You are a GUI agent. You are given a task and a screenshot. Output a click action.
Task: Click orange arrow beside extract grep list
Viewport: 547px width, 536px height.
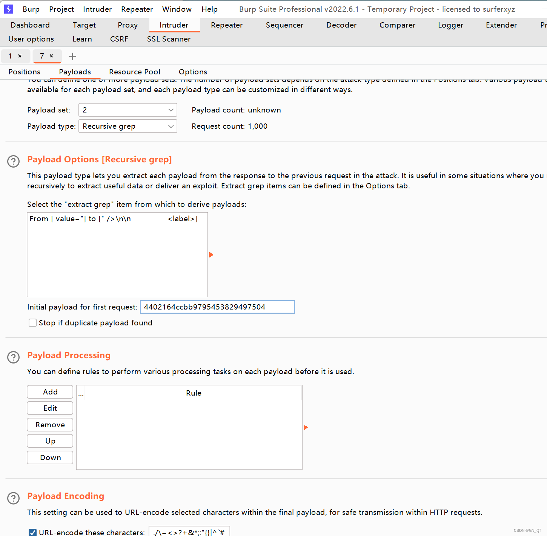point(211,255)
